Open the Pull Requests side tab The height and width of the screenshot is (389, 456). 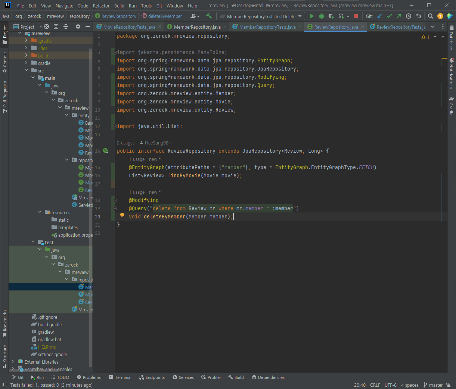pos(5,97)
